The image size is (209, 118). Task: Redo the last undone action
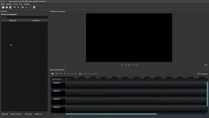(18, 7)
